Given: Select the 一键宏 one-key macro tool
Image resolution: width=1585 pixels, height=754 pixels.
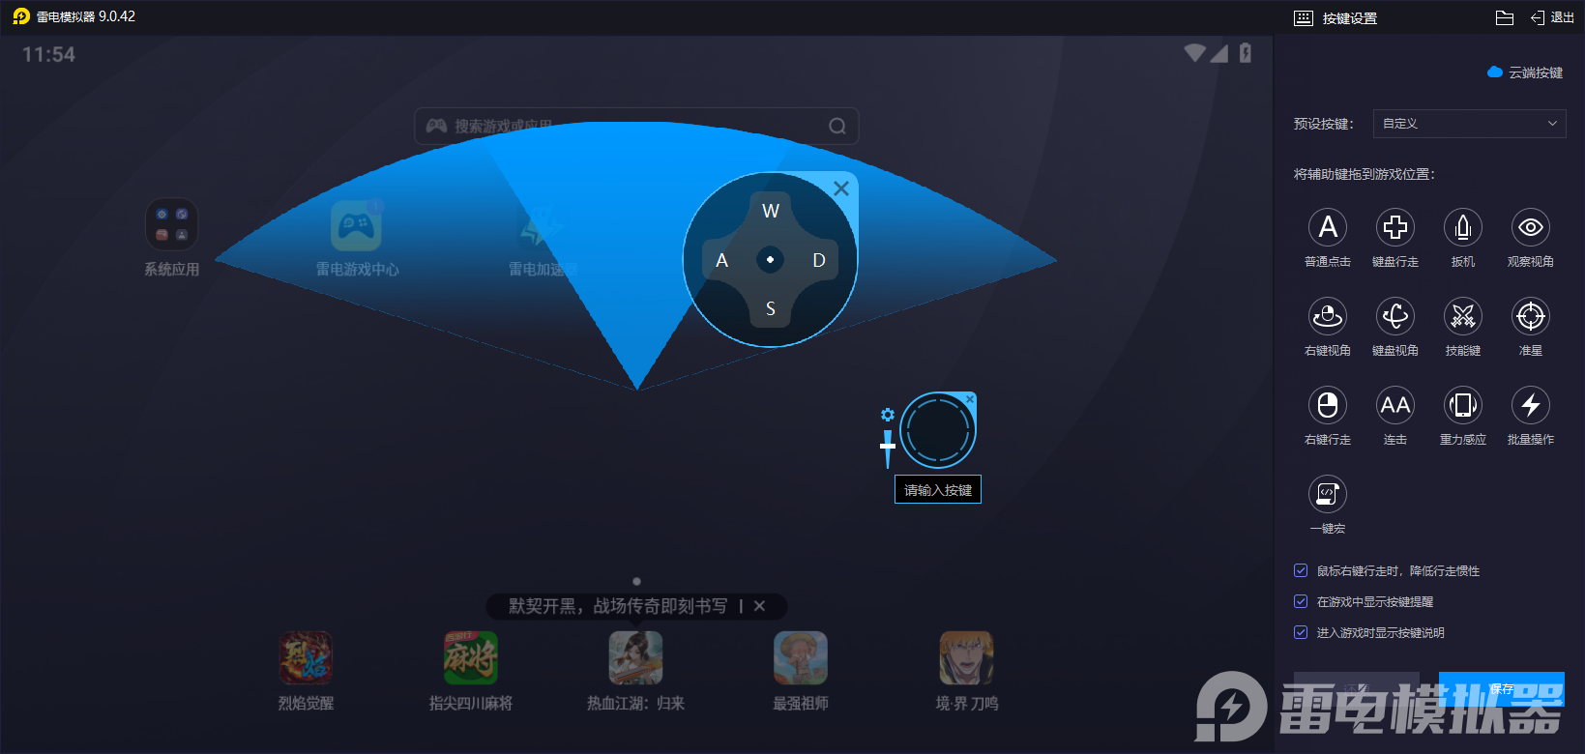Looking at the screenshot, I should (x=1328, y=494).
